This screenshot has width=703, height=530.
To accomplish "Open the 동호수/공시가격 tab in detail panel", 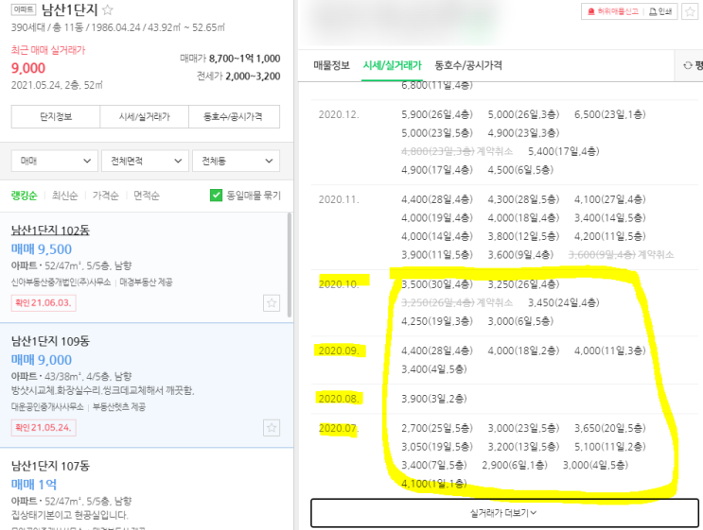I will [468, 65].
